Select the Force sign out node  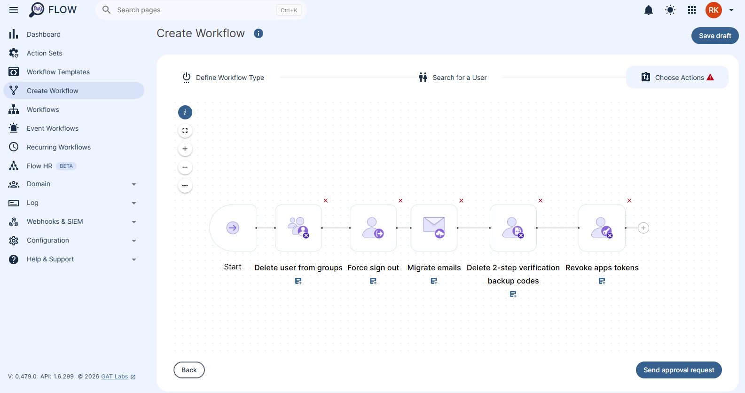coord(373,228)
